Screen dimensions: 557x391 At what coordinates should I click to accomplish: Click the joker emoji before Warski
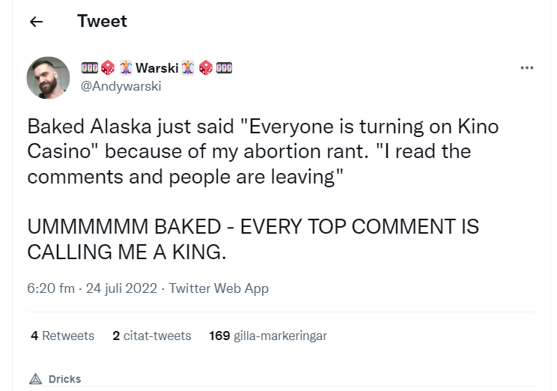[125, 68]
